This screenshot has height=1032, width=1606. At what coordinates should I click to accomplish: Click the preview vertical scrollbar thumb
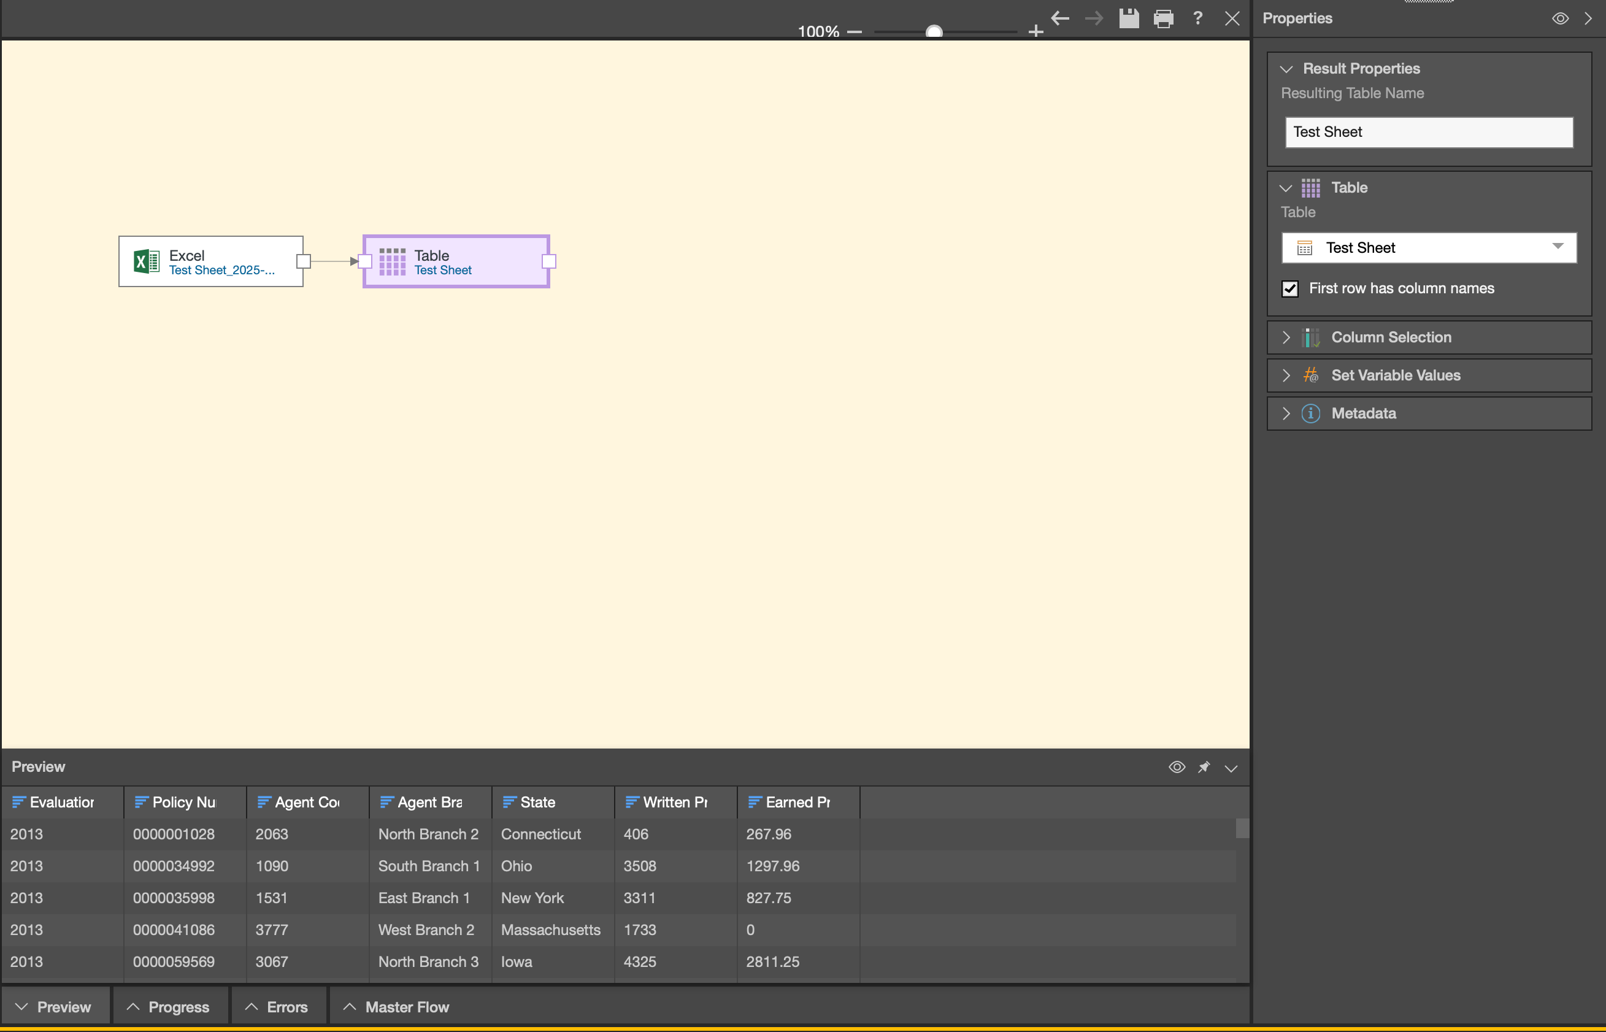(1242, 828)
